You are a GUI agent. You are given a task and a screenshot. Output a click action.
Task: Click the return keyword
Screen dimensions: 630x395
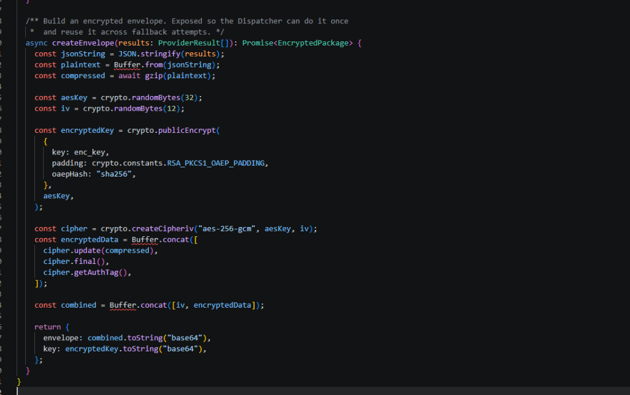(48, 327)
